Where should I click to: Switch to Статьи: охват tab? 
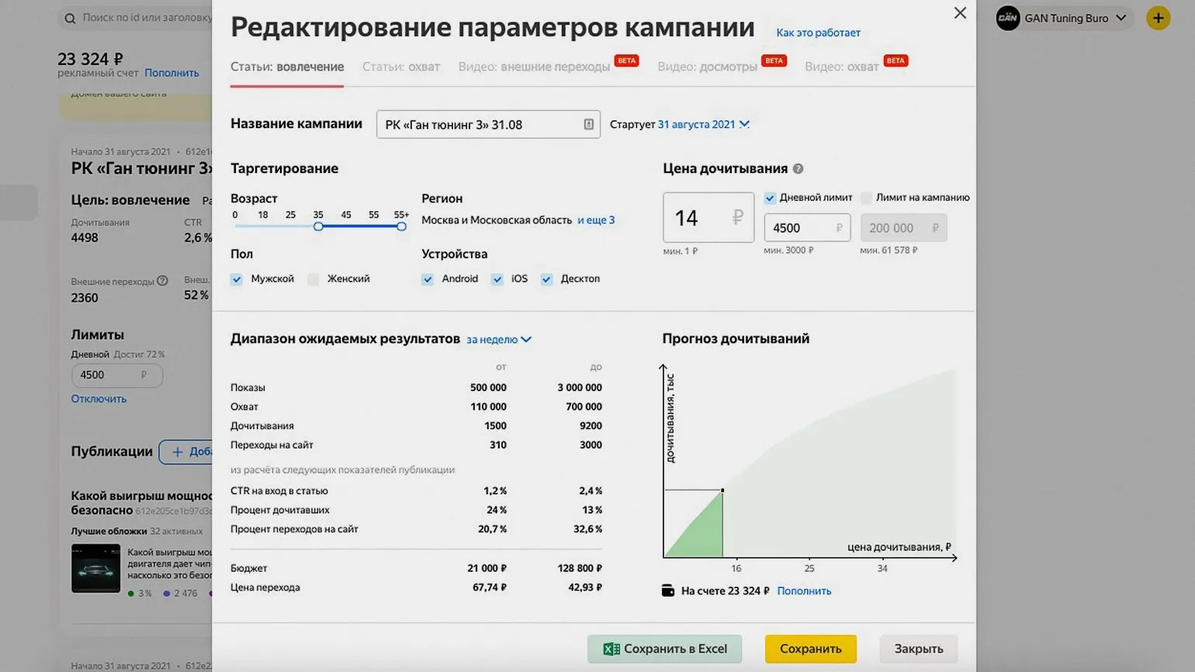point(400,67)
